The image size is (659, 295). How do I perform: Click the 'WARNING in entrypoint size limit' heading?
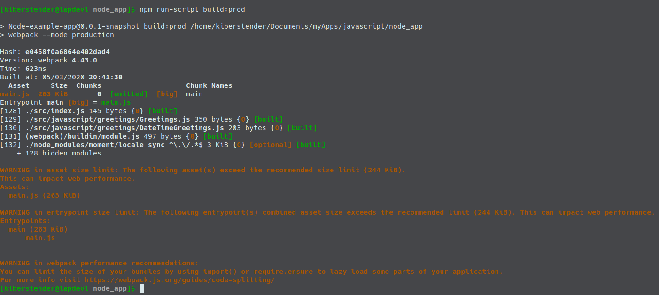click(x=70, y=212)
